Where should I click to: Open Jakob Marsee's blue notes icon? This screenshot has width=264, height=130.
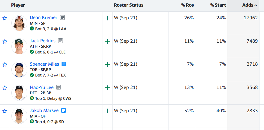(x=63, y=110)
